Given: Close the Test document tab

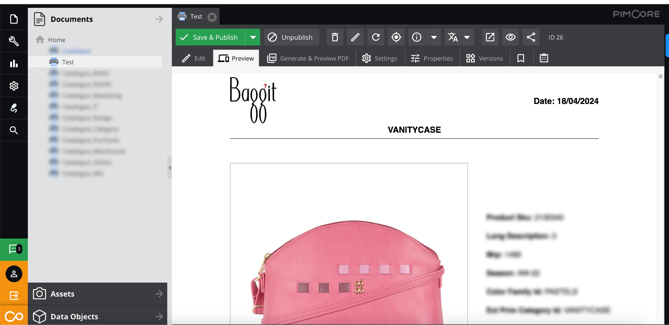Looking at the screenshot, I should point(212,17).
